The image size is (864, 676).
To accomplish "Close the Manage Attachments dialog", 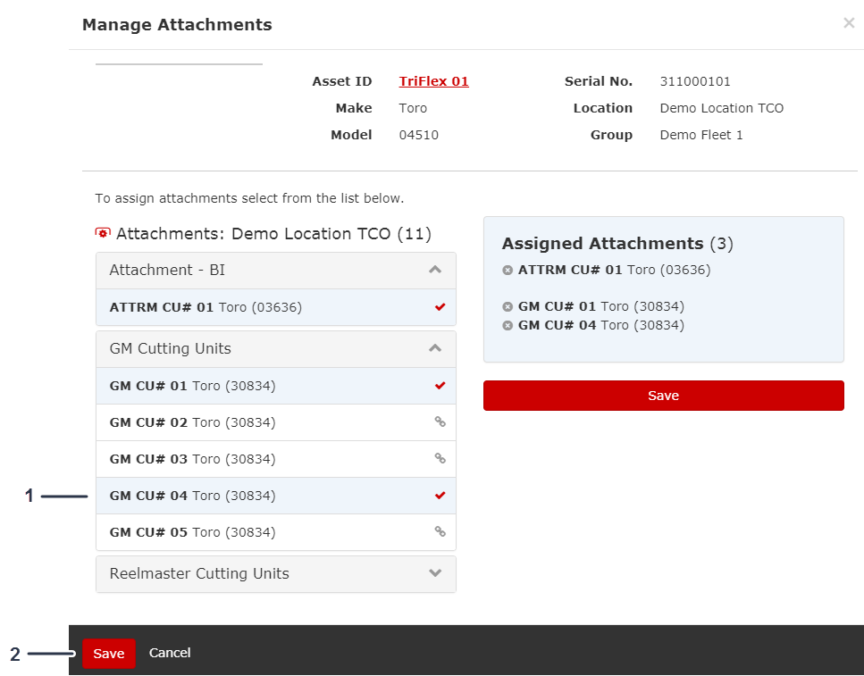I will tap(848, 24).
